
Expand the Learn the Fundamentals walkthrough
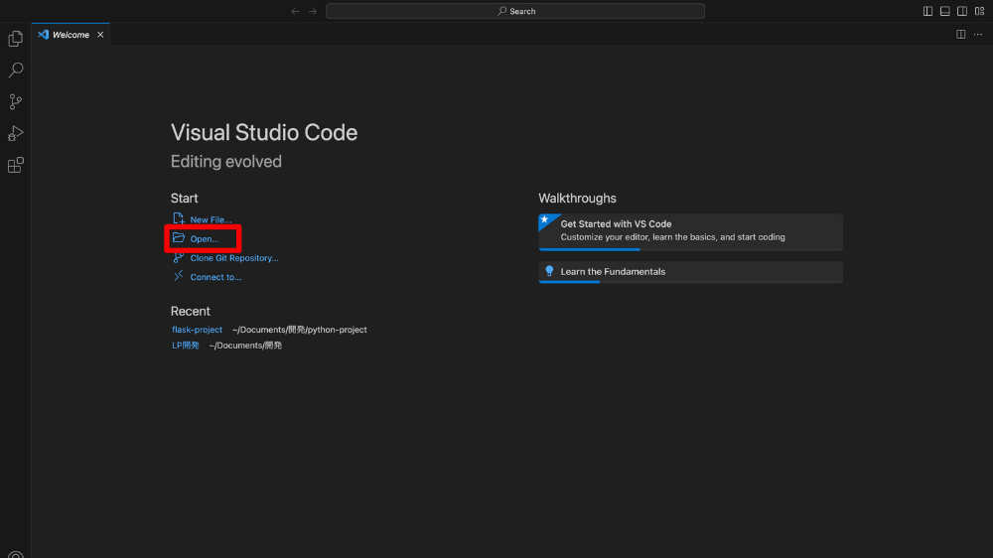click(690, 271)
